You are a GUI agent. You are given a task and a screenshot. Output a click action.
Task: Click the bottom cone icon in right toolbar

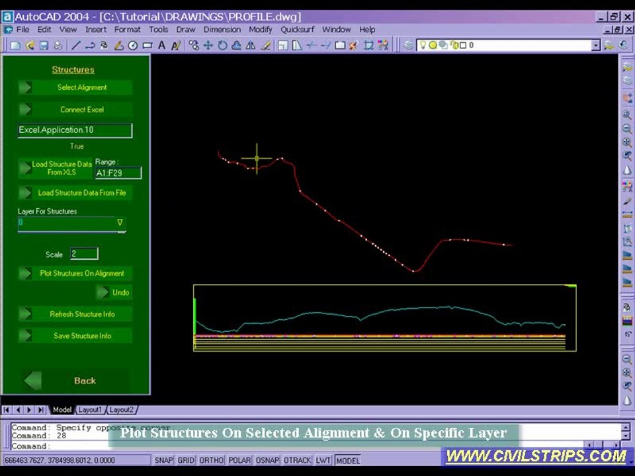pos(627,400)
